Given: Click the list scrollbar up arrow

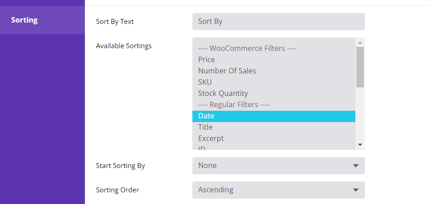Looking at the screenshot, I should pyautogui.click(x=360, y=42).
